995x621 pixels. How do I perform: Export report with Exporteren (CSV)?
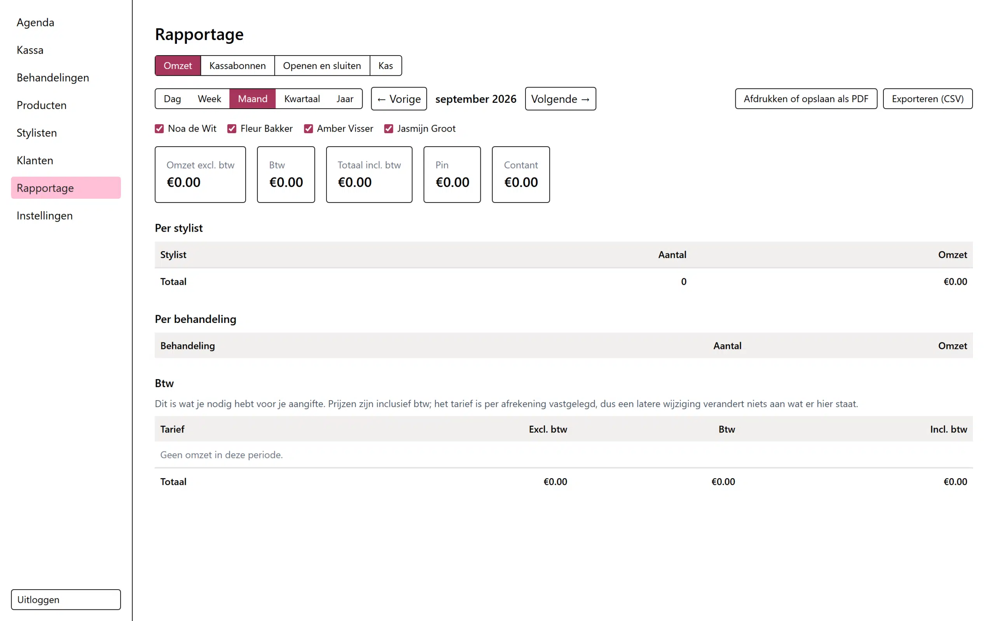[928, 99]
